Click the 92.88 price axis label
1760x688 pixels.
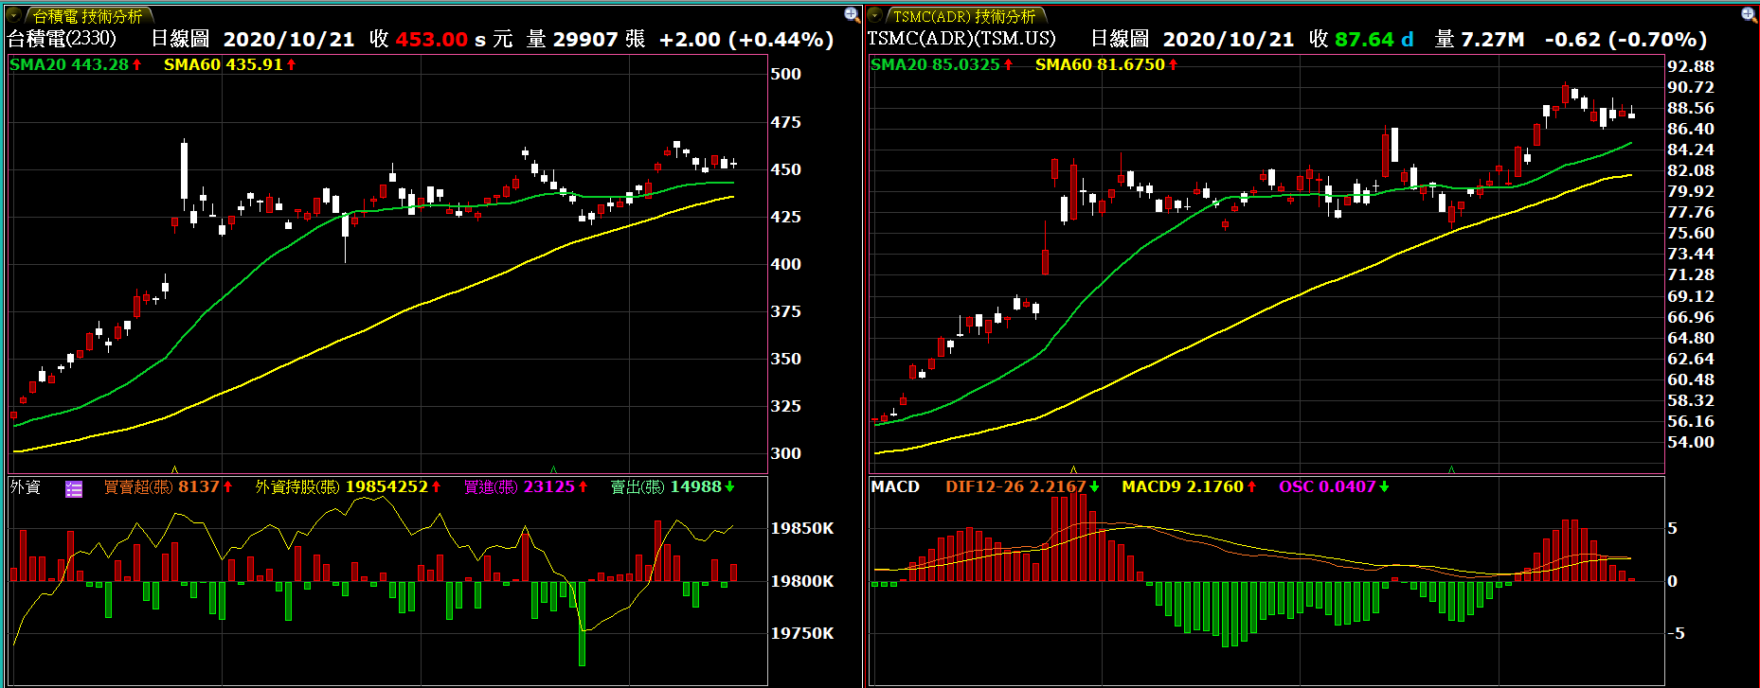click(1691, 66)
